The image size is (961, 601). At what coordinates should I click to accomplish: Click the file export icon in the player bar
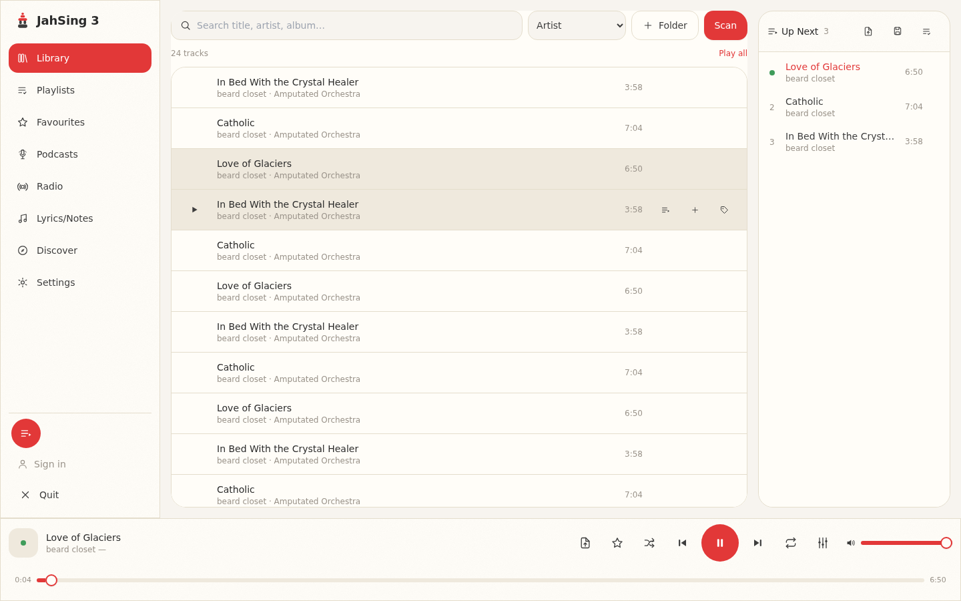tap(585, 543)
